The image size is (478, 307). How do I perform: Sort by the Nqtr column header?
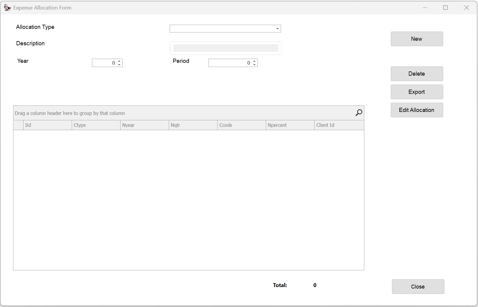pyautogui.click(x=193, y=125)
